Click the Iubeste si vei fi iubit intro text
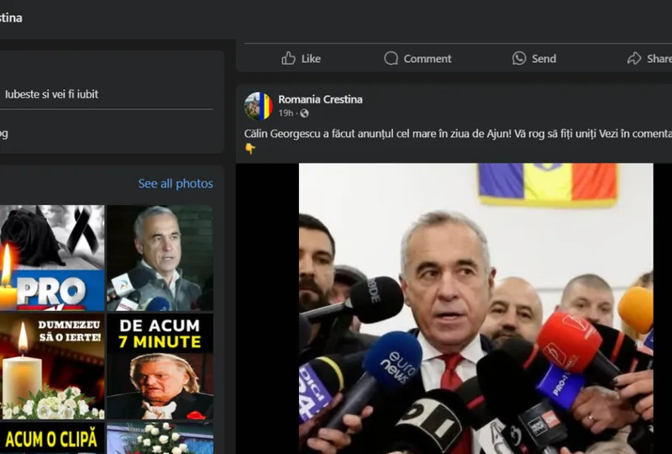Screen dimensions: 672x454 (51, 94)
